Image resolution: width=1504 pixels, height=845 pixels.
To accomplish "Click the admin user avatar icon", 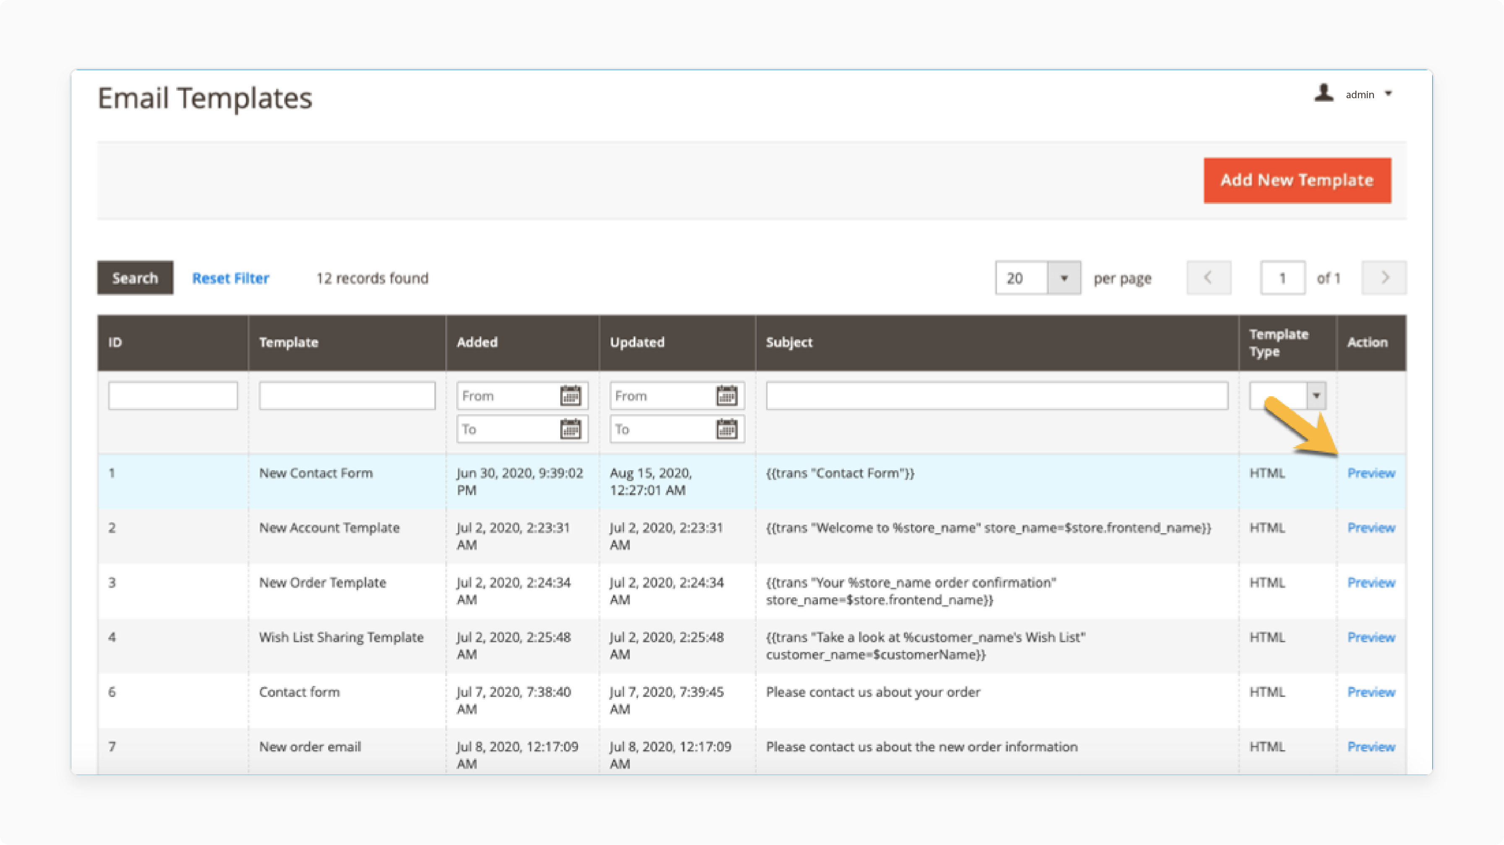I will (1324, 93).
